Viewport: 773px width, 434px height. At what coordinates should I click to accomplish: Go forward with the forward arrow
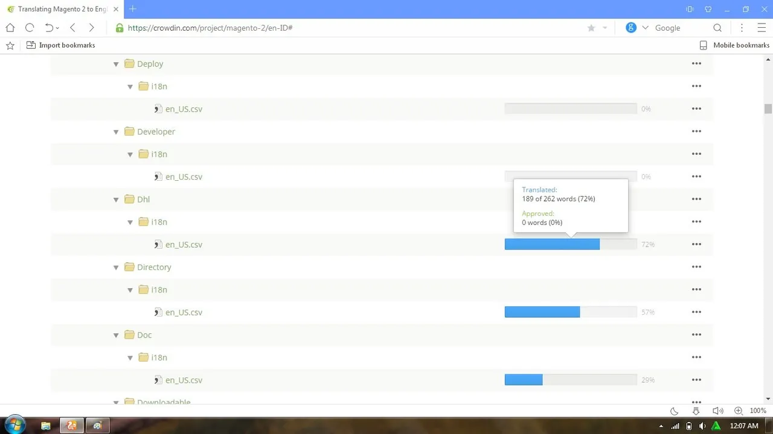(x=91, y=28)
